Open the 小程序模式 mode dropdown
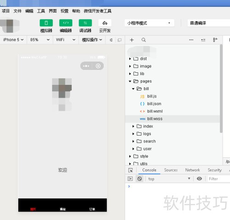 tap(149, 23)
